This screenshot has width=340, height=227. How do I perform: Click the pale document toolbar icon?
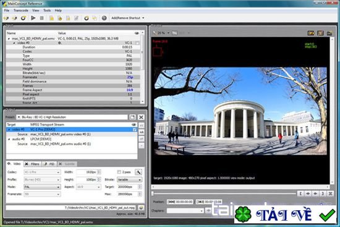tap(68, 18)
